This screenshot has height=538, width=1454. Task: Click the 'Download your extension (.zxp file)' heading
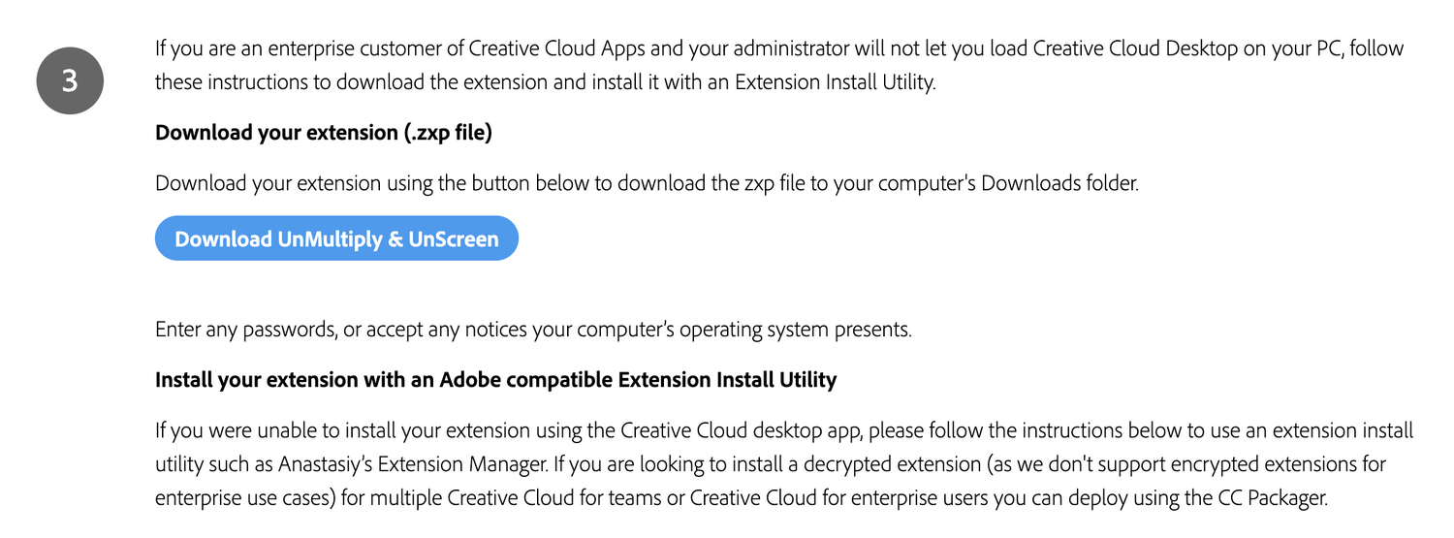point(323,133)
